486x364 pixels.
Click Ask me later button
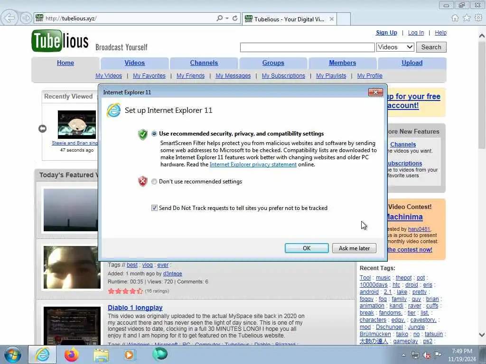[x=354, y=248]
